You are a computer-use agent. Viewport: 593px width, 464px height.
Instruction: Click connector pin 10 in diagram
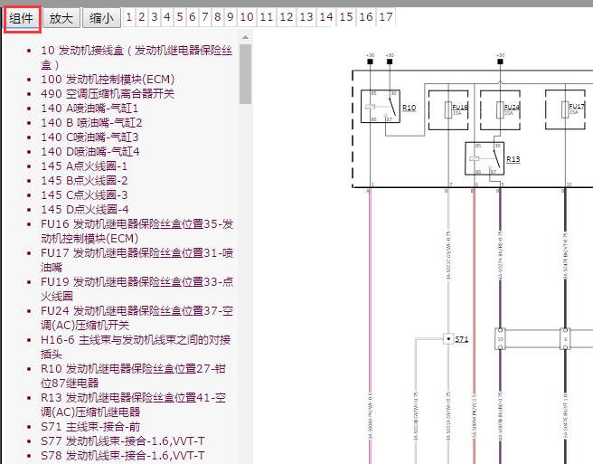coord(500,338)
